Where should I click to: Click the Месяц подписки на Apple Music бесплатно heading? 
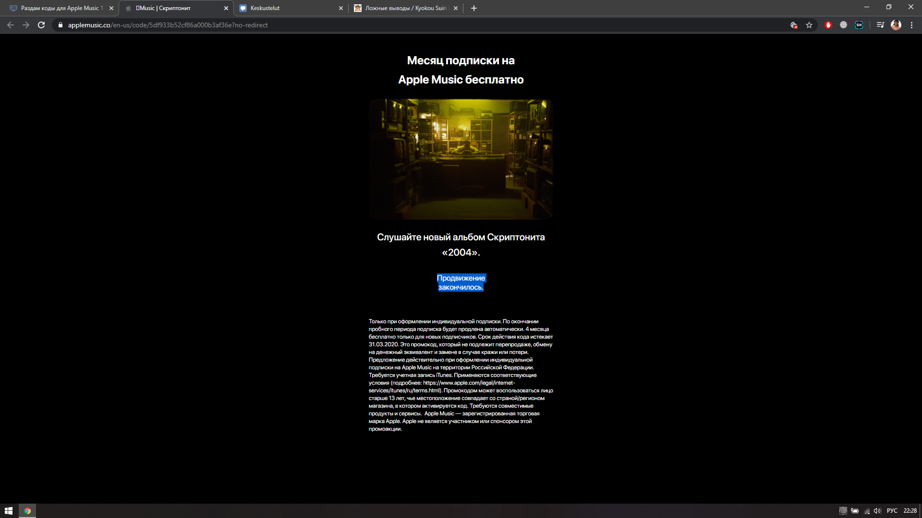461,70
